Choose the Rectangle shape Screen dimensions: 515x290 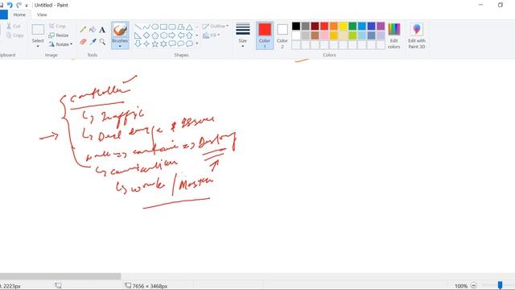tap(163, 27)
